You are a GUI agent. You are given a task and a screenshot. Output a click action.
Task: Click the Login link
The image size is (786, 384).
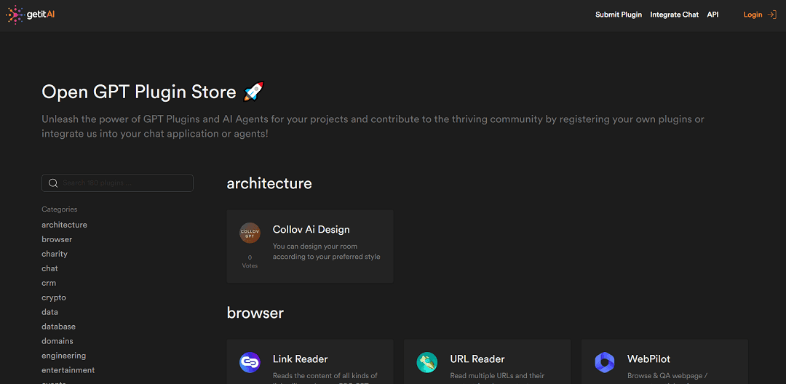pos(753,15)
